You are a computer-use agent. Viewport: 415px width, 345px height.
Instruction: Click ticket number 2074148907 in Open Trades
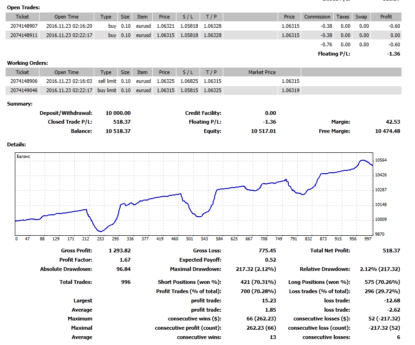[x=22, y=26]
